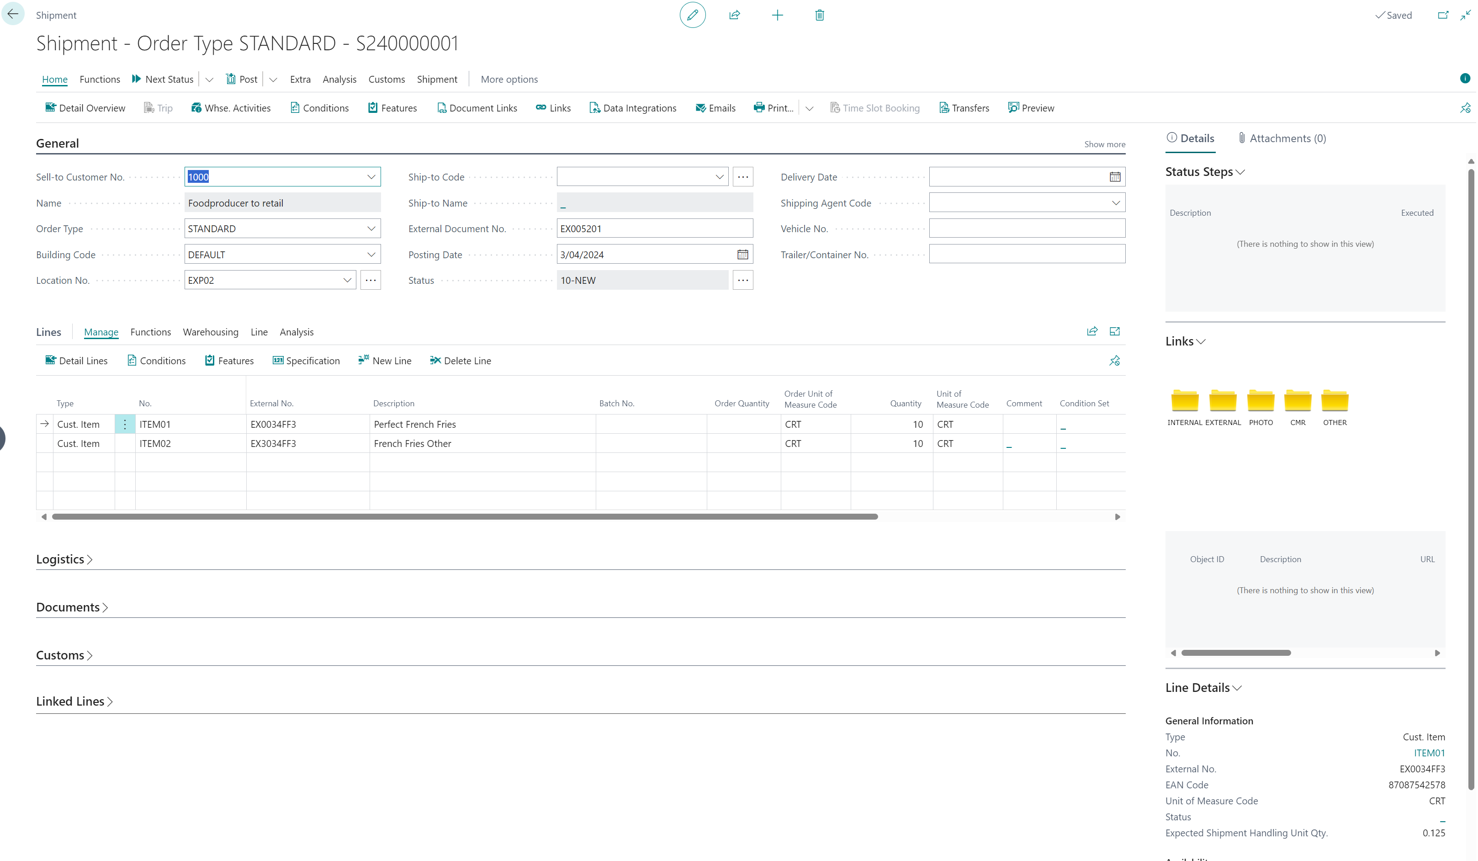Open the ITEM01 link in Line Details

pyautogui.click(x=1429, y=753)
